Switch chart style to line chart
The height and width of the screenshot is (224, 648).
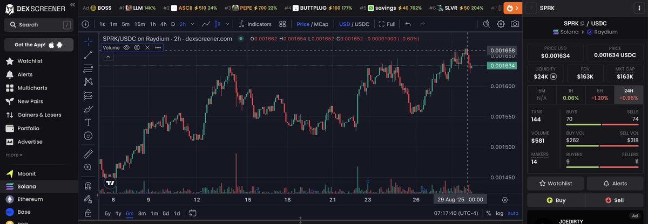(x=206, y=24)
